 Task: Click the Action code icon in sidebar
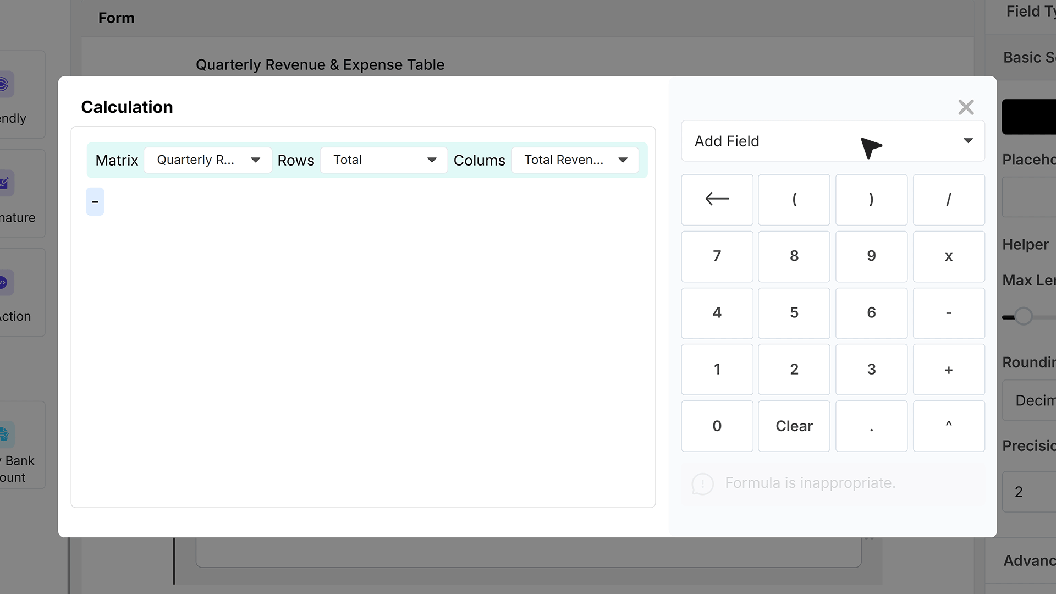4,282
